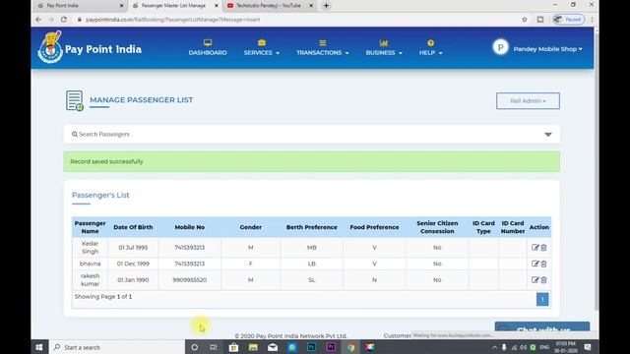Viewport: 630px width, 354px height.
Task: Open Cortana circle icon on taskbar
Action: 195,347
